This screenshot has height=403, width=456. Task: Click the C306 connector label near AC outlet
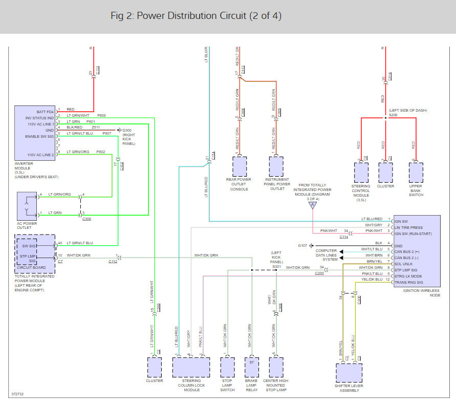(x=86, y=219)
